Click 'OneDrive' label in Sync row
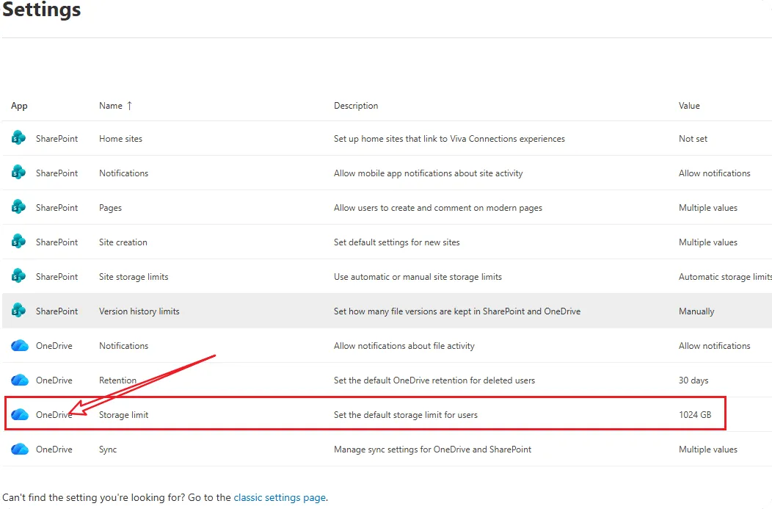 pyautogui.click(x=54, y=450)
